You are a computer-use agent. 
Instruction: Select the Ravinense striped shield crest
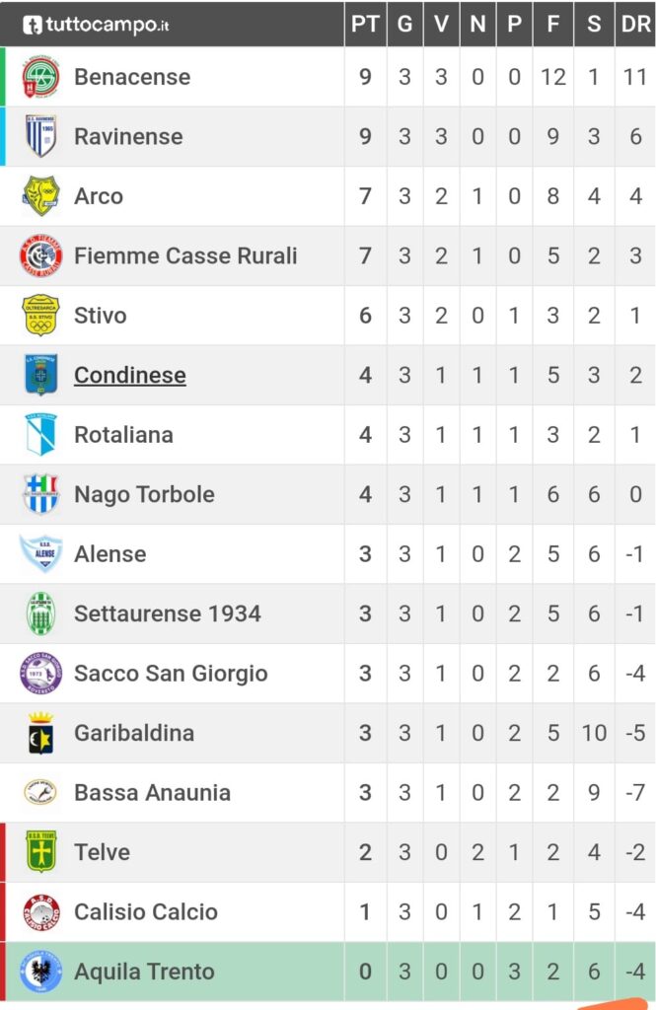click(x=40, y=136)
